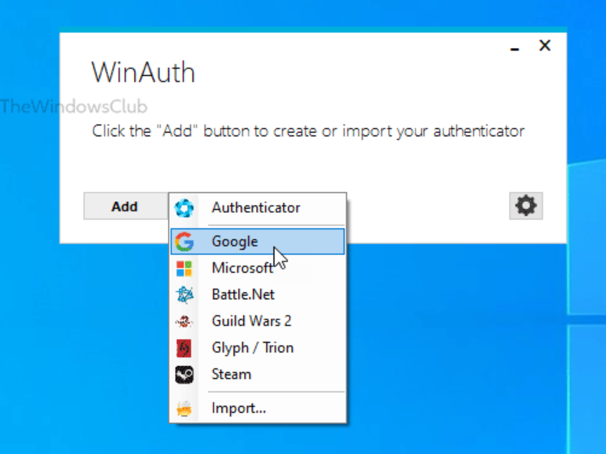Viewport: 606px width, 454px height.
Task: Click the Guild Wars 2 icon
Action: [x=184, y=321]
